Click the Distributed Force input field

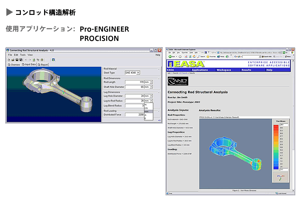click(135, 115)
